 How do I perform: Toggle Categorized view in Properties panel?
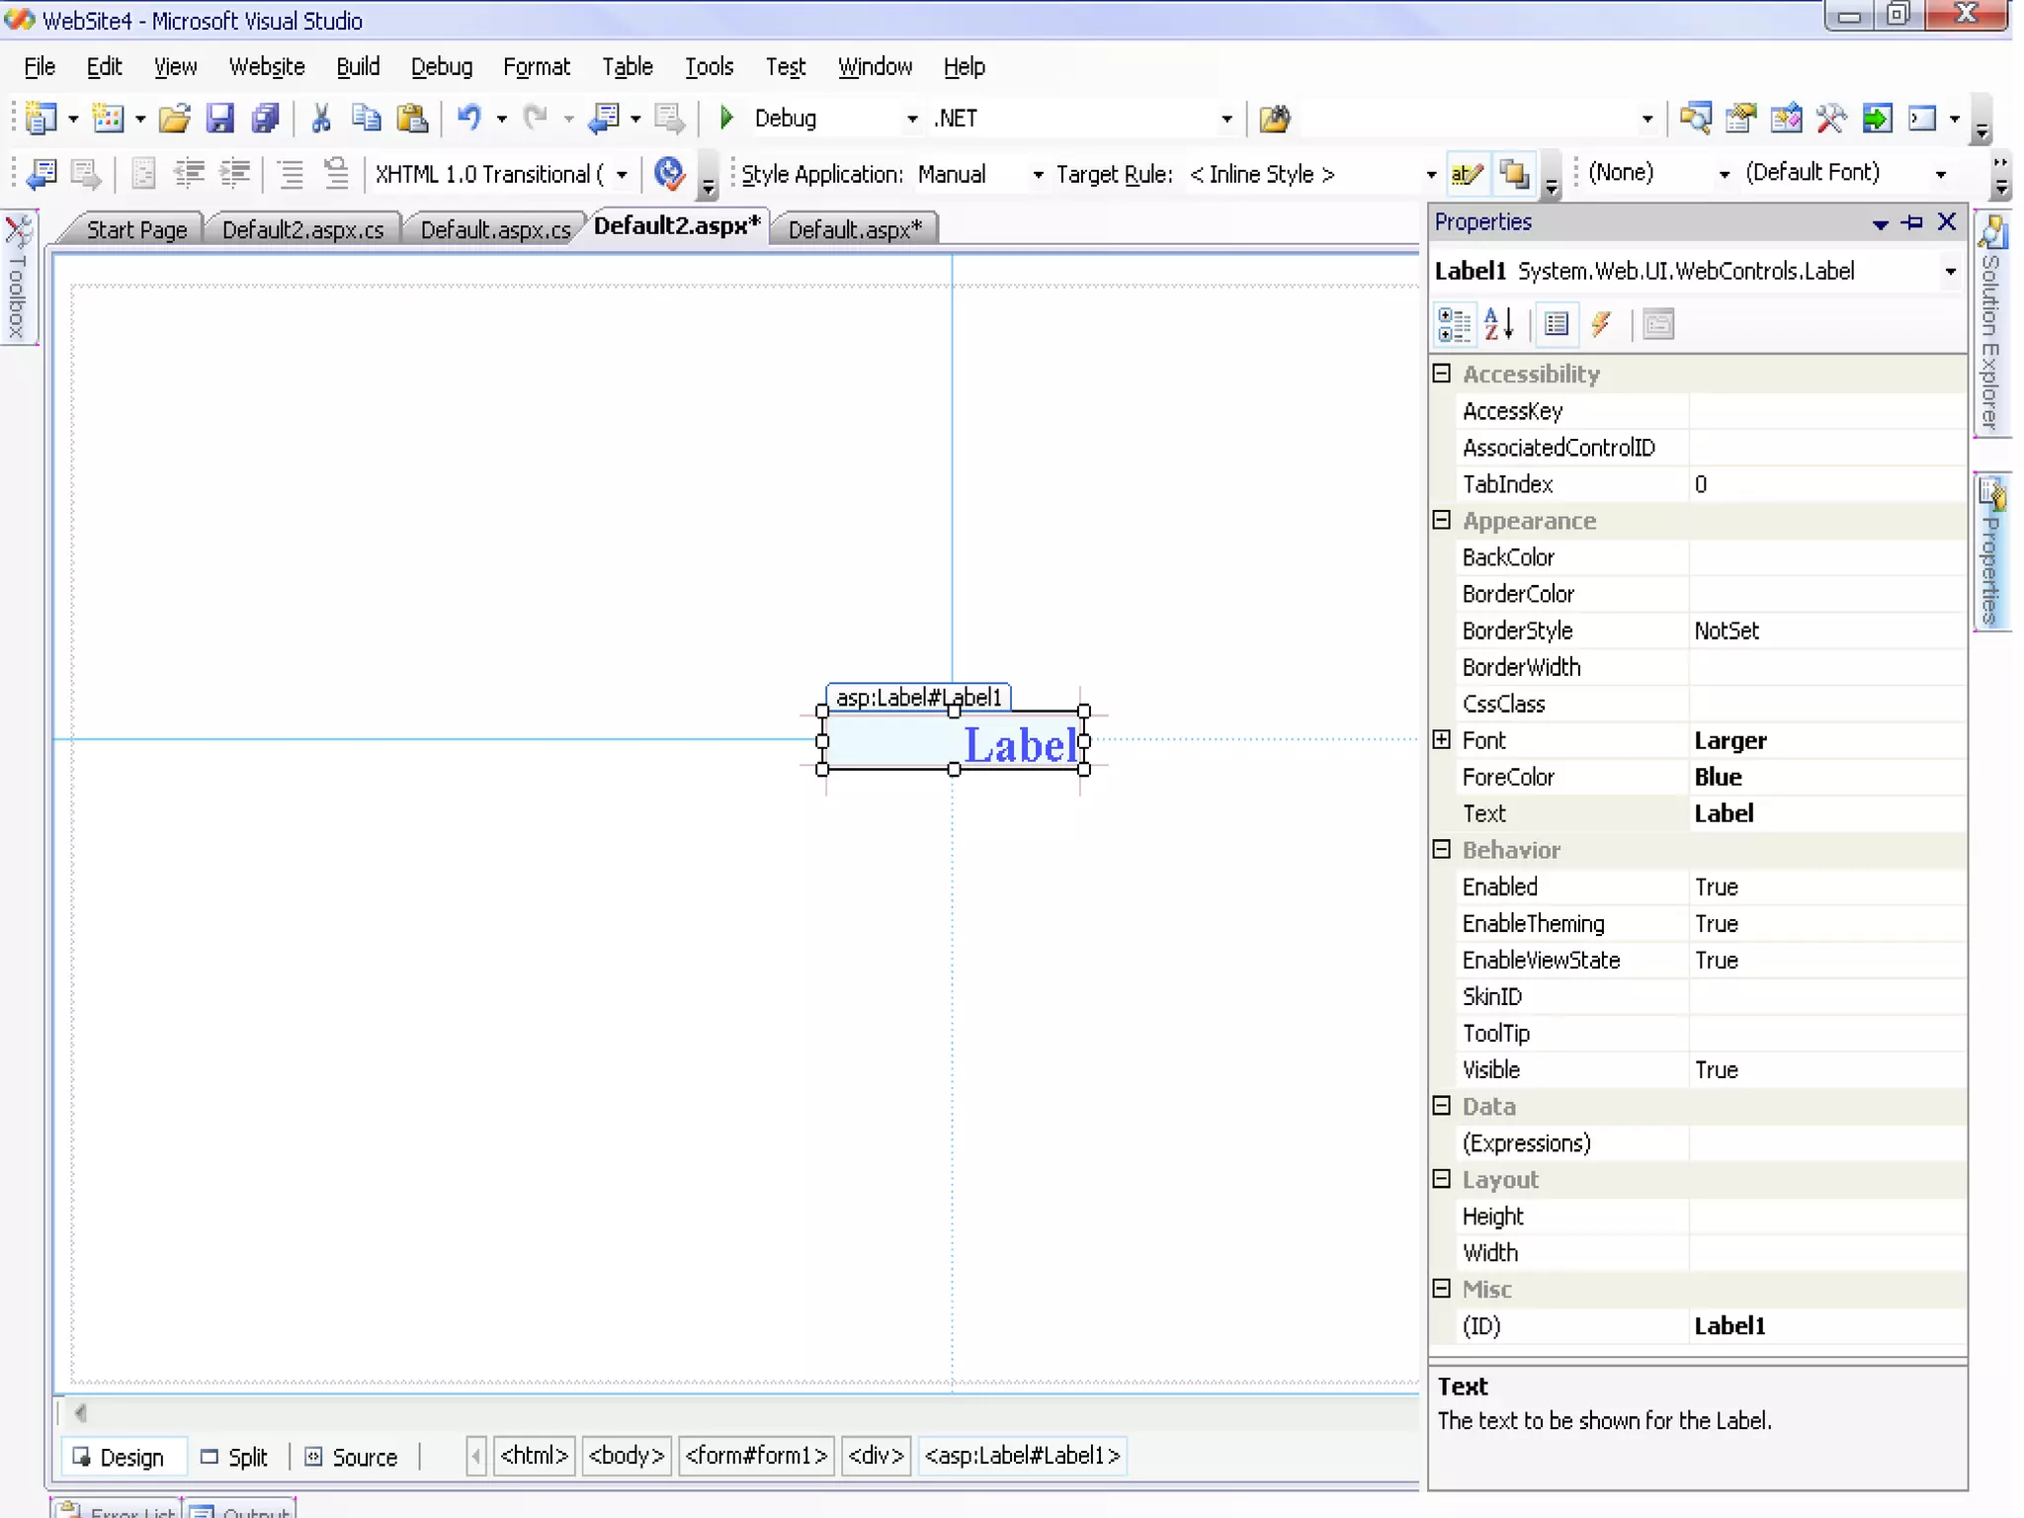(1454, 324)
